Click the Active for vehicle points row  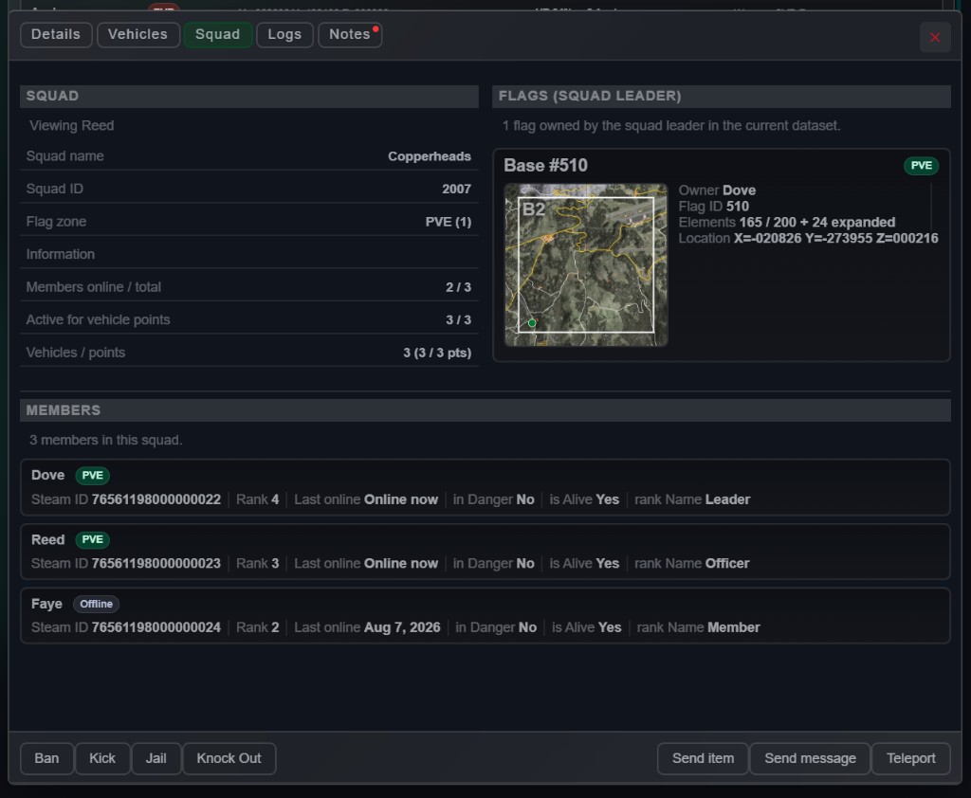249,320
